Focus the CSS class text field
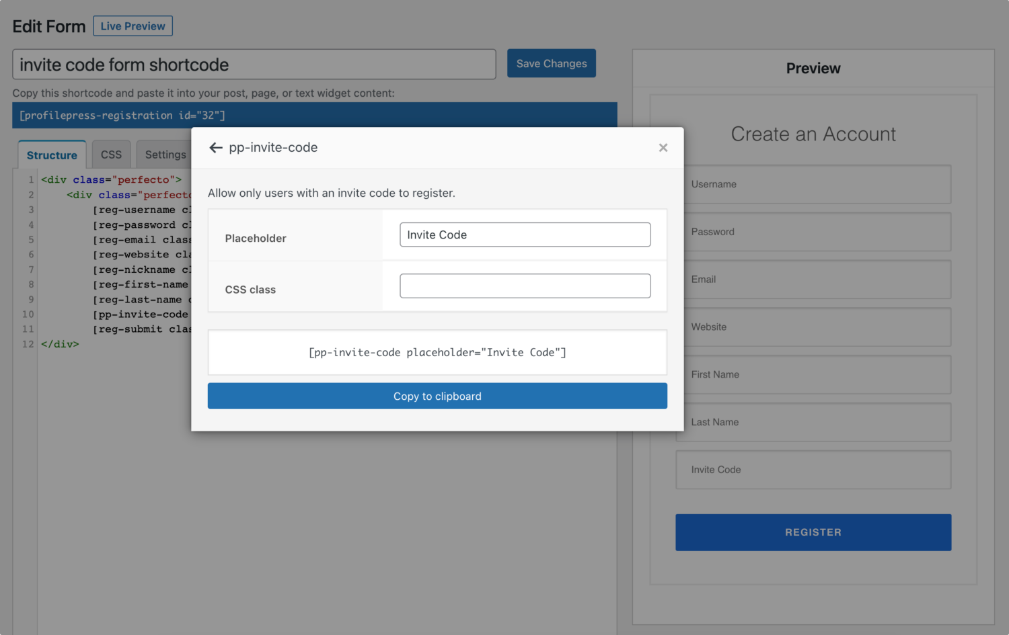Image resolution: width=1009 pixels, height=635 pixels. pos(525,286)
